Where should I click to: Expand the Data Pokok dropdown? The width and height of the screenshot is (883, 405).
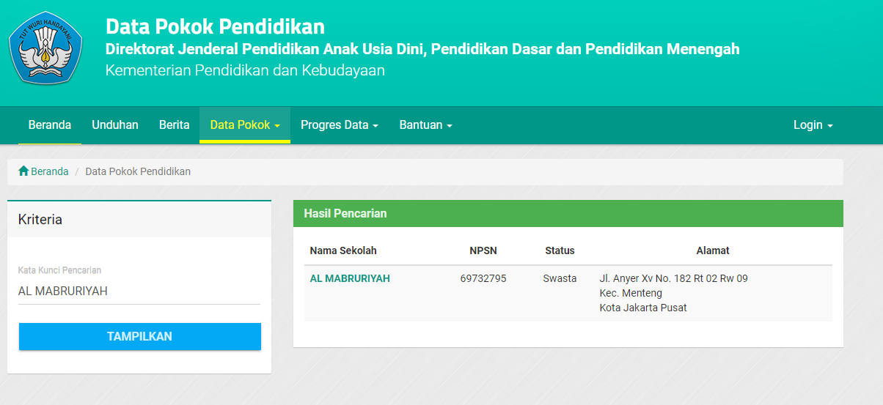pyautogui.click(x=245, y=125)
